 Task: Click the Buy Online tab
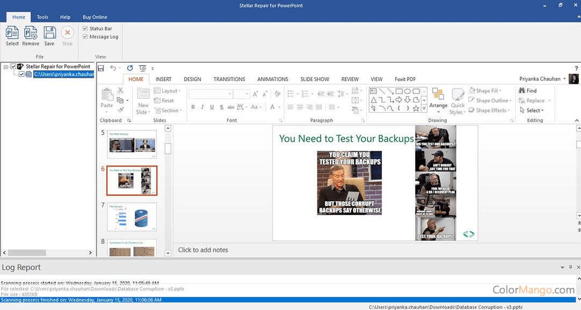coord(95,17)
